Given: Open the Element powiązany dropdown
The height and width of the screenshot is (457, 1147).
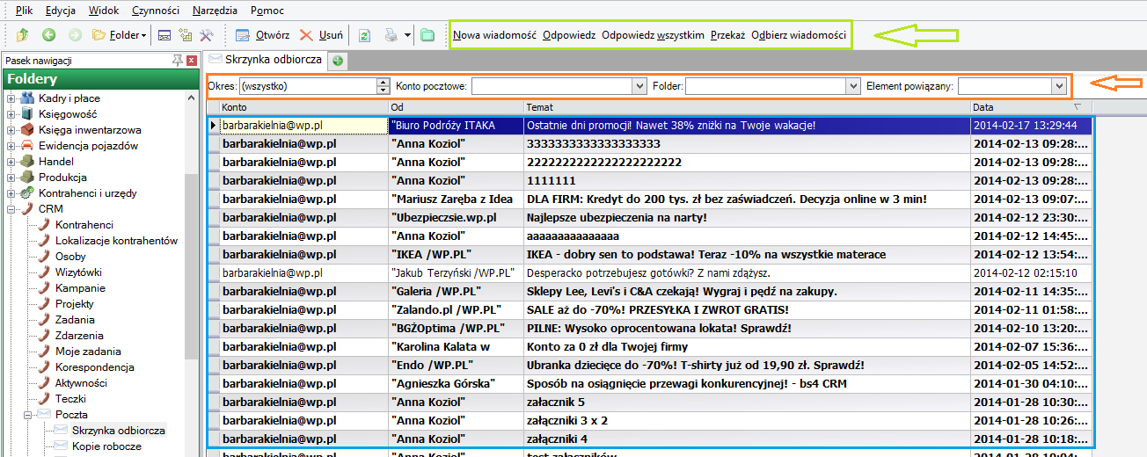Looking at the screenshot, I should [x=1059, y=86].
